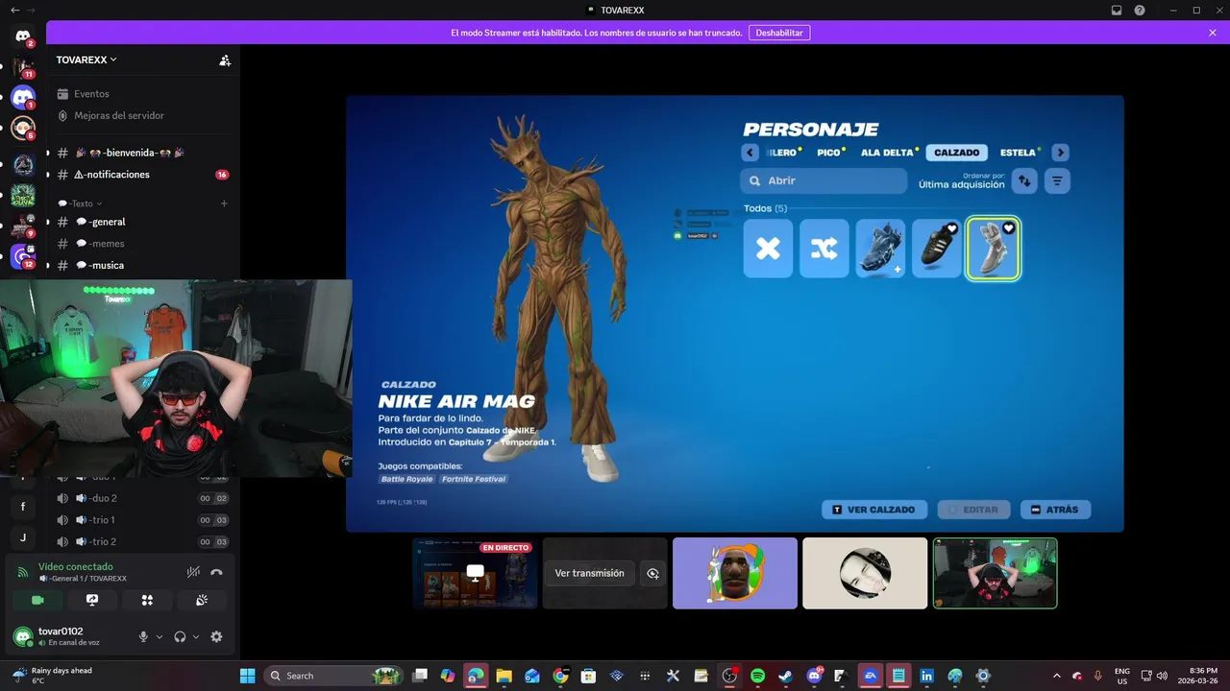The height and width of the screenshot is (691, 1230).
Task: Switch to the ESTELA tab
Action: click(x=1020, y=153)
